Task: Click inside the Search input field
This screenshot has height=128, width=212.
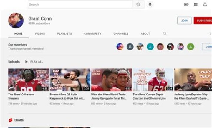Action: point(80,4)
